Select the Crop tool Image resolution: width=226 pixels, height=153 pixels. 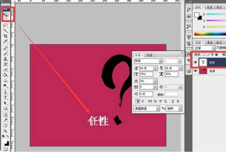(x=6, y=36)
